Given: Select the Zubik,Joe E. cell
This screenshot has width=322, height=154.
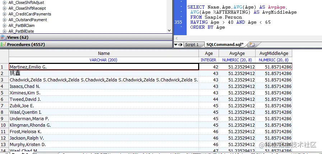Looking at the screenshot, I should (104, 106).
